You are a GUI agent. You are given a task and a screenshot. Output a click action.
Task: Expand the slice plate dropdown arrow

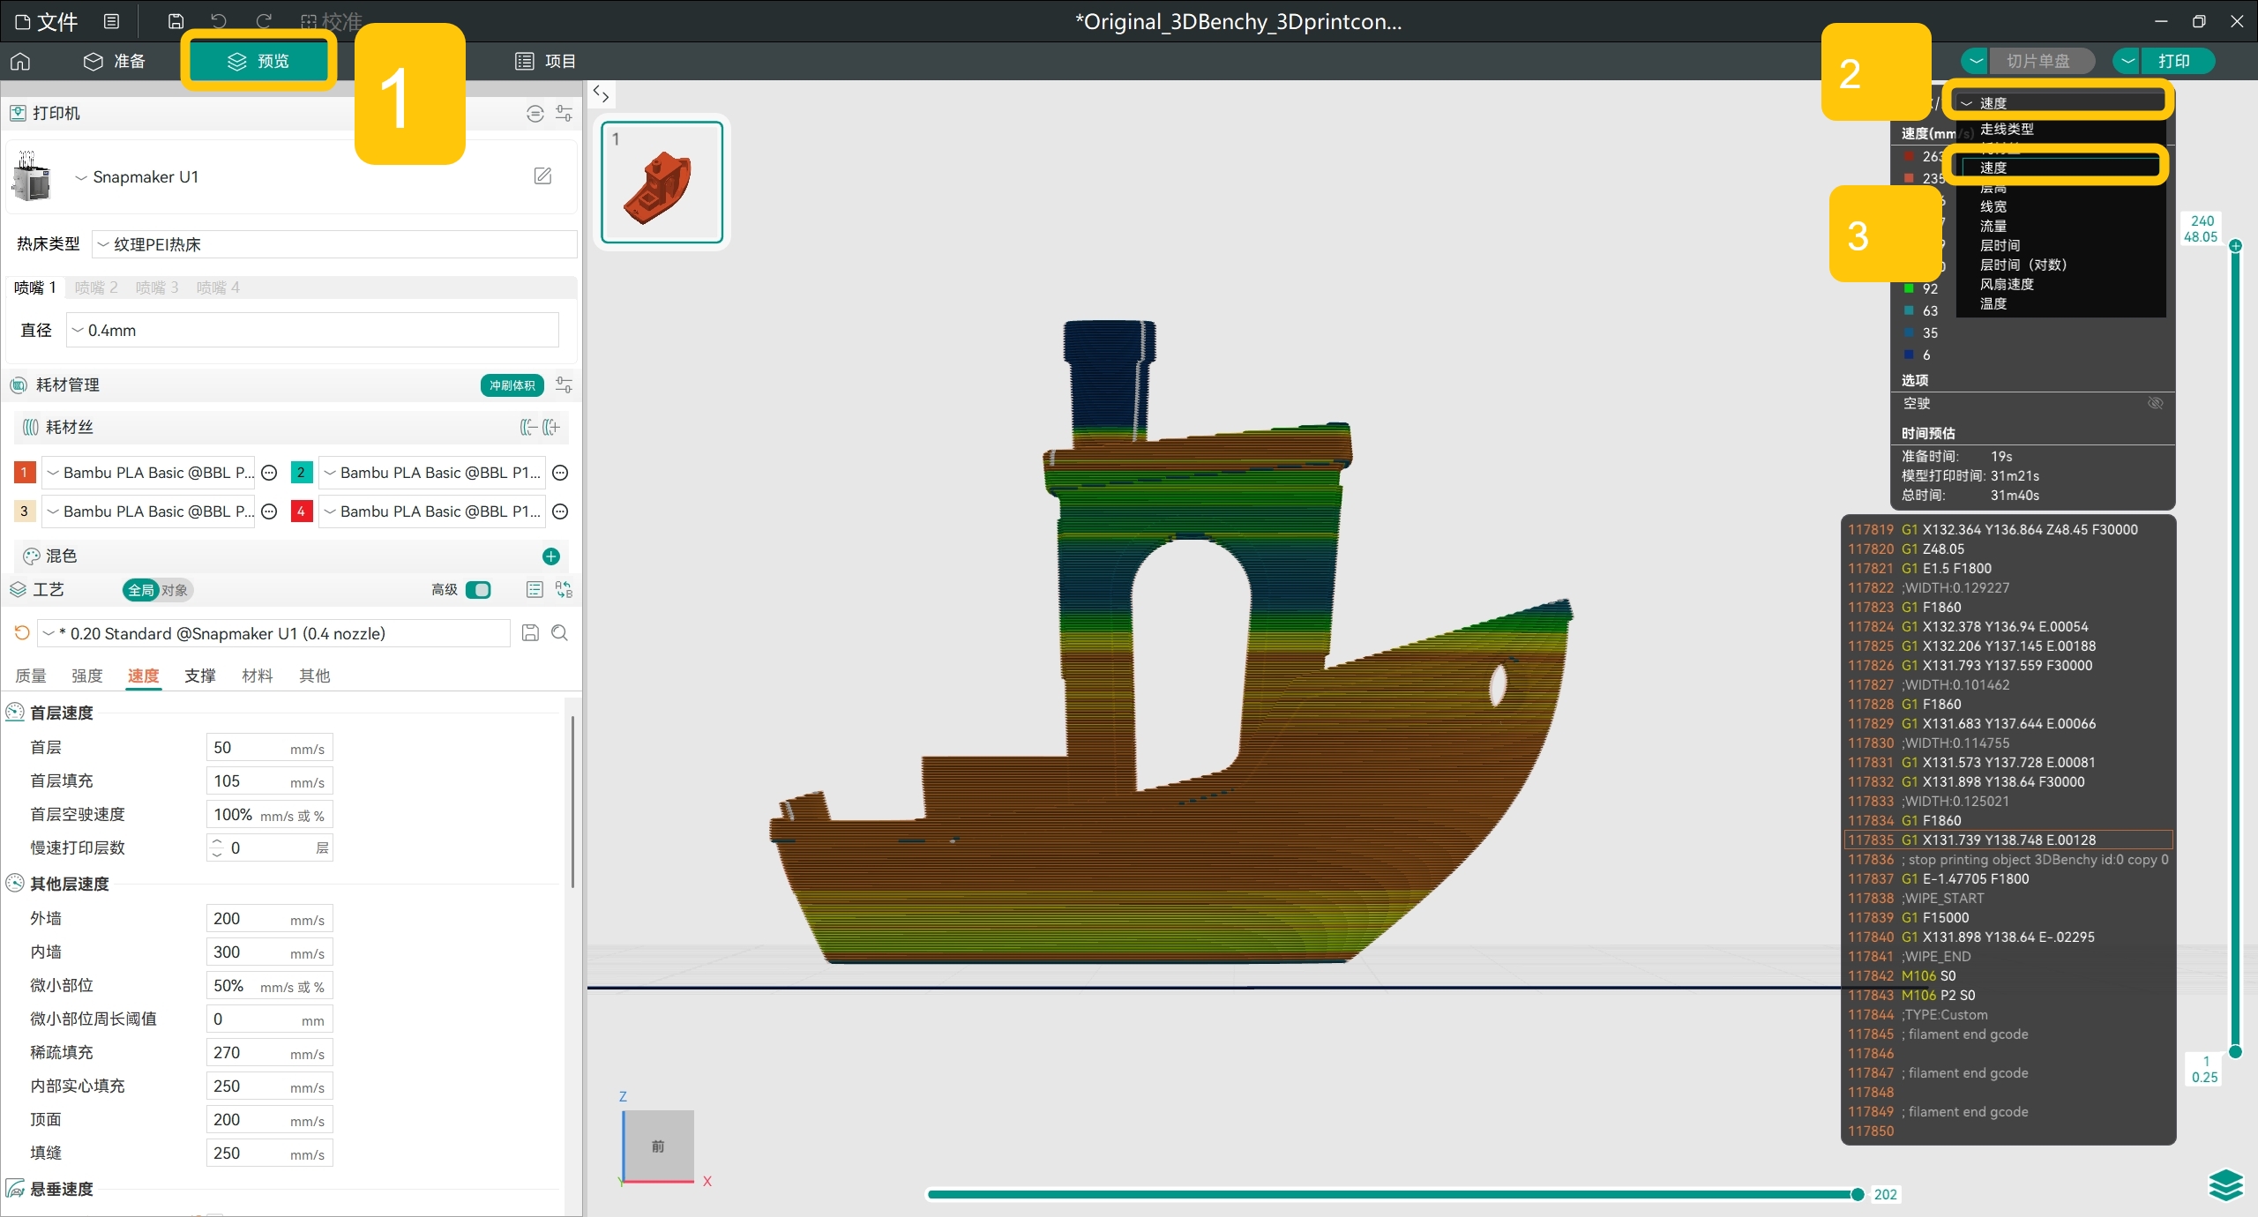coord(1976,61)
